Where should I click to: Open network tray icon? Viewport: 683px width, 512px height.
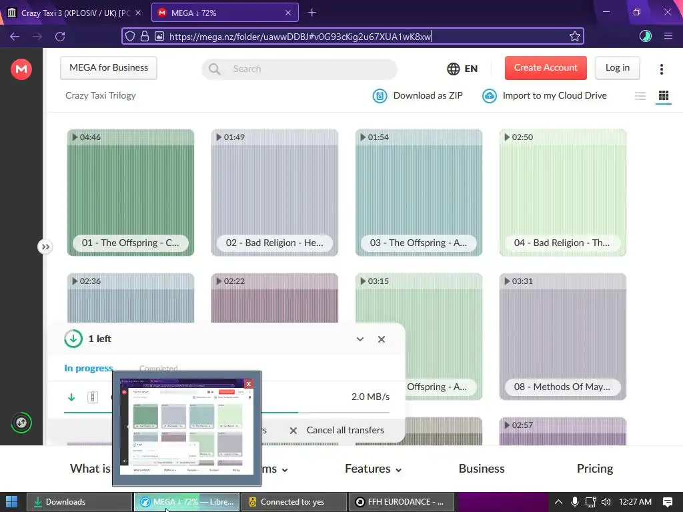coord(591,502)
